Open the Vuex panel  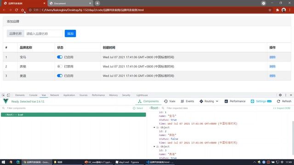(170, 101)
